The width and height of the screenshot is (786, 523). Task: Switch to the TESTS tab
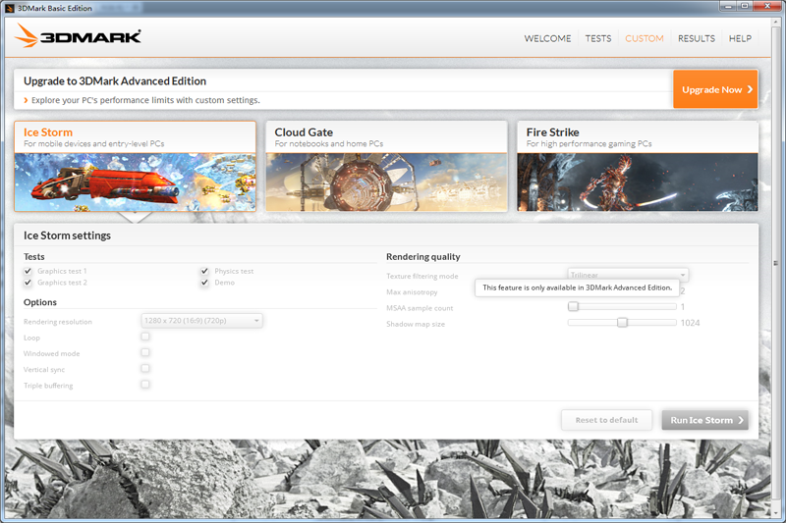(598, 38)
